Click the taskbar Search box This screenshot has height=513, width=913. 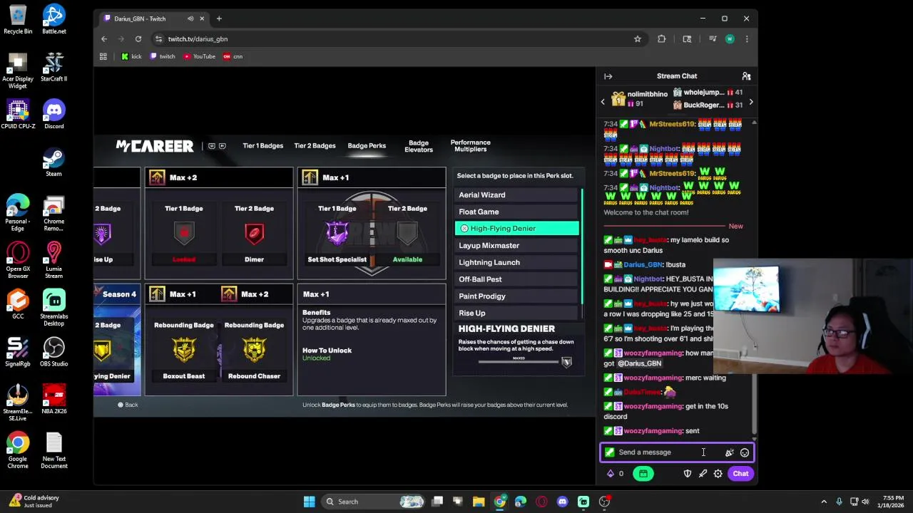[372, 502]
